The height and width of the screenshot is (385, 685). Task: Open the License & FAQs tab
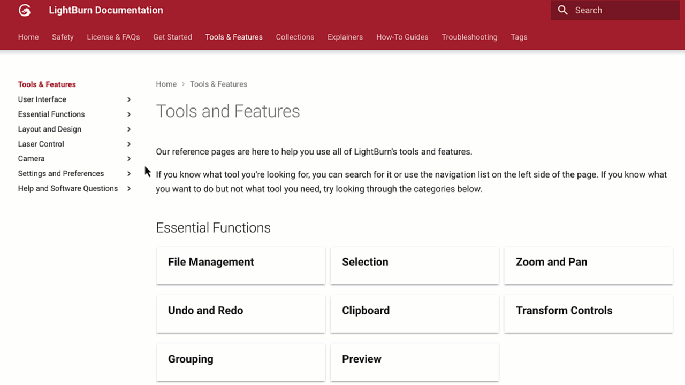pyautogui.click(x=113, y=37)
